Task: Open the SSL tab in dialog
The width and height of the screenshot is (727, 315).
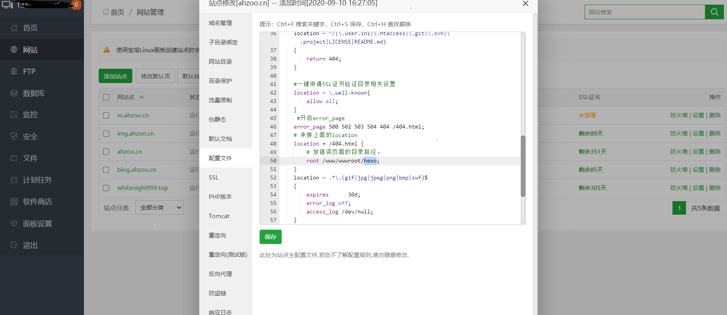Action: [226, 177]
